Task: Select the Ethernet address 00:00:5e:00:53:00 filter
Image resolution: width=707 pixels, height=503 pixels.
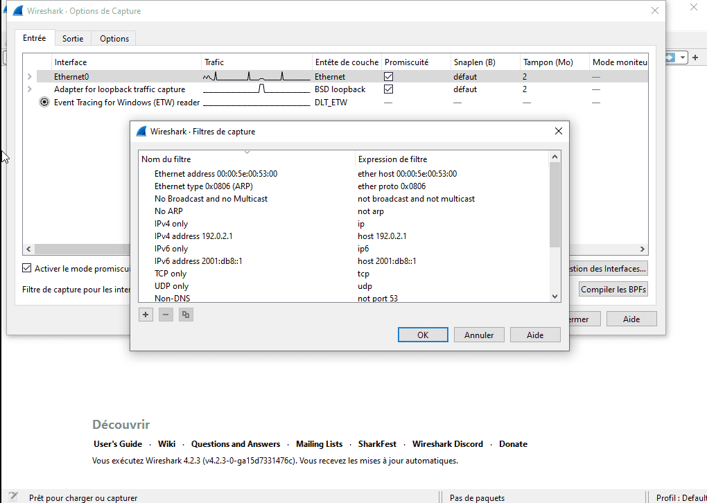Action: click(x=216, y=173)
